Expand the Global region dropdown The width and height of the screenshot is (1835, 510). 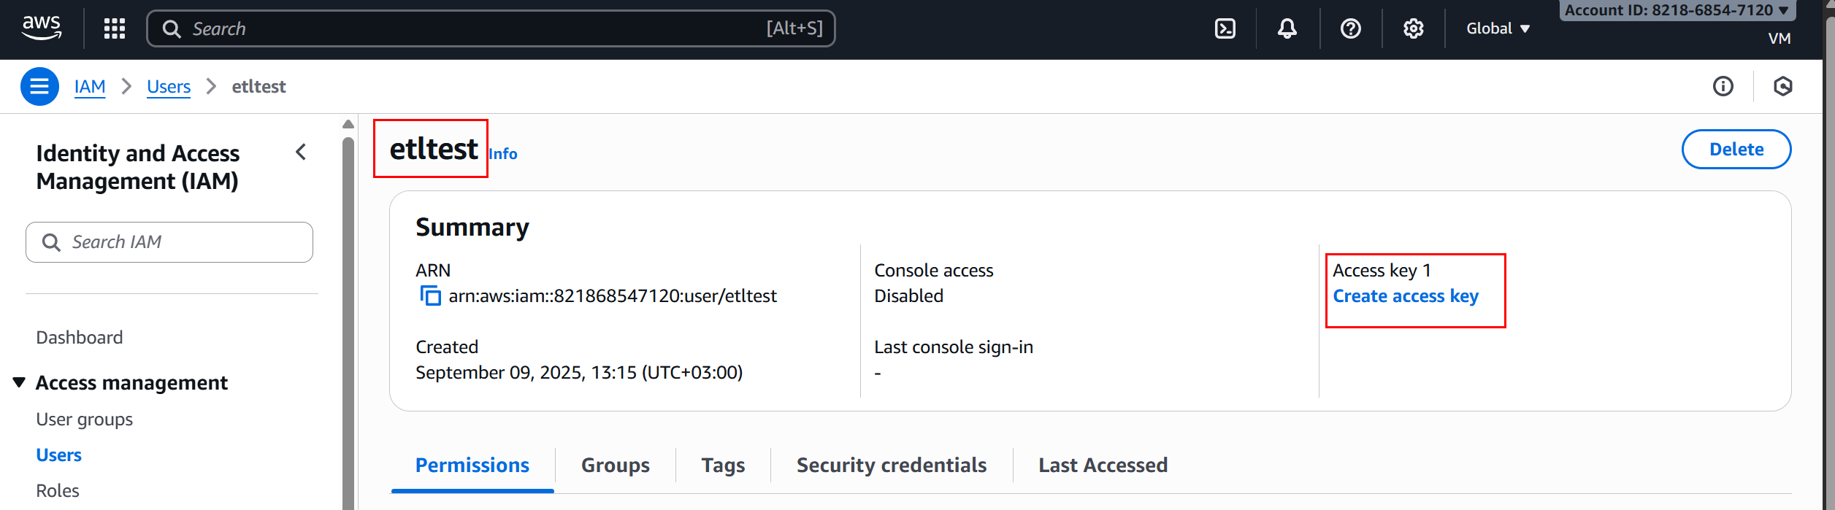1498,28
